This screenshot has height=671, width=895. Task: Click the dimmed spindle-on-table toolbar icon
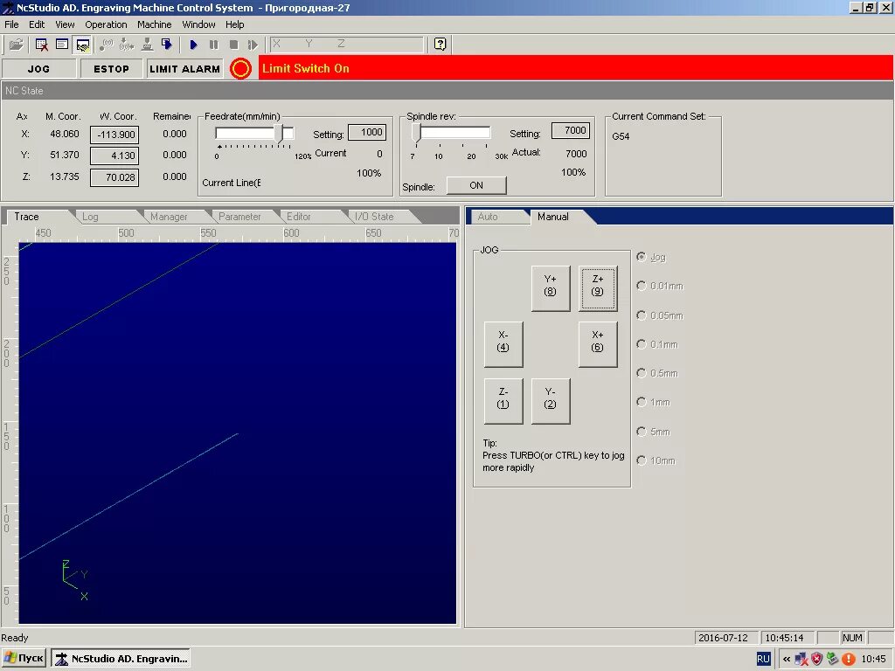(147, 45)
